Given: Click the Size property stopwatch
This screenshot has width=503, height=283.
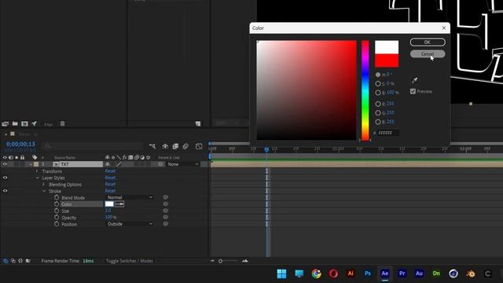Looking at the screenshot, I should 57,211.
